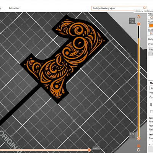Click the orange reset arrow above layer slider

(138, 17)
